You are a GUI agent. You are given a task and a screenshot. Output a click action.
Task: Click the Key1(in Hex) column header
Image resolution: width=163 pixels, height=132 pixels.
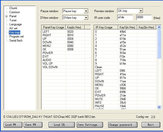[128, 27]
